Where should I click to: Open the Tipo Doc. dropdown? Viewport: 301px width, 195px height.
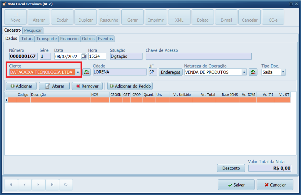283,72
